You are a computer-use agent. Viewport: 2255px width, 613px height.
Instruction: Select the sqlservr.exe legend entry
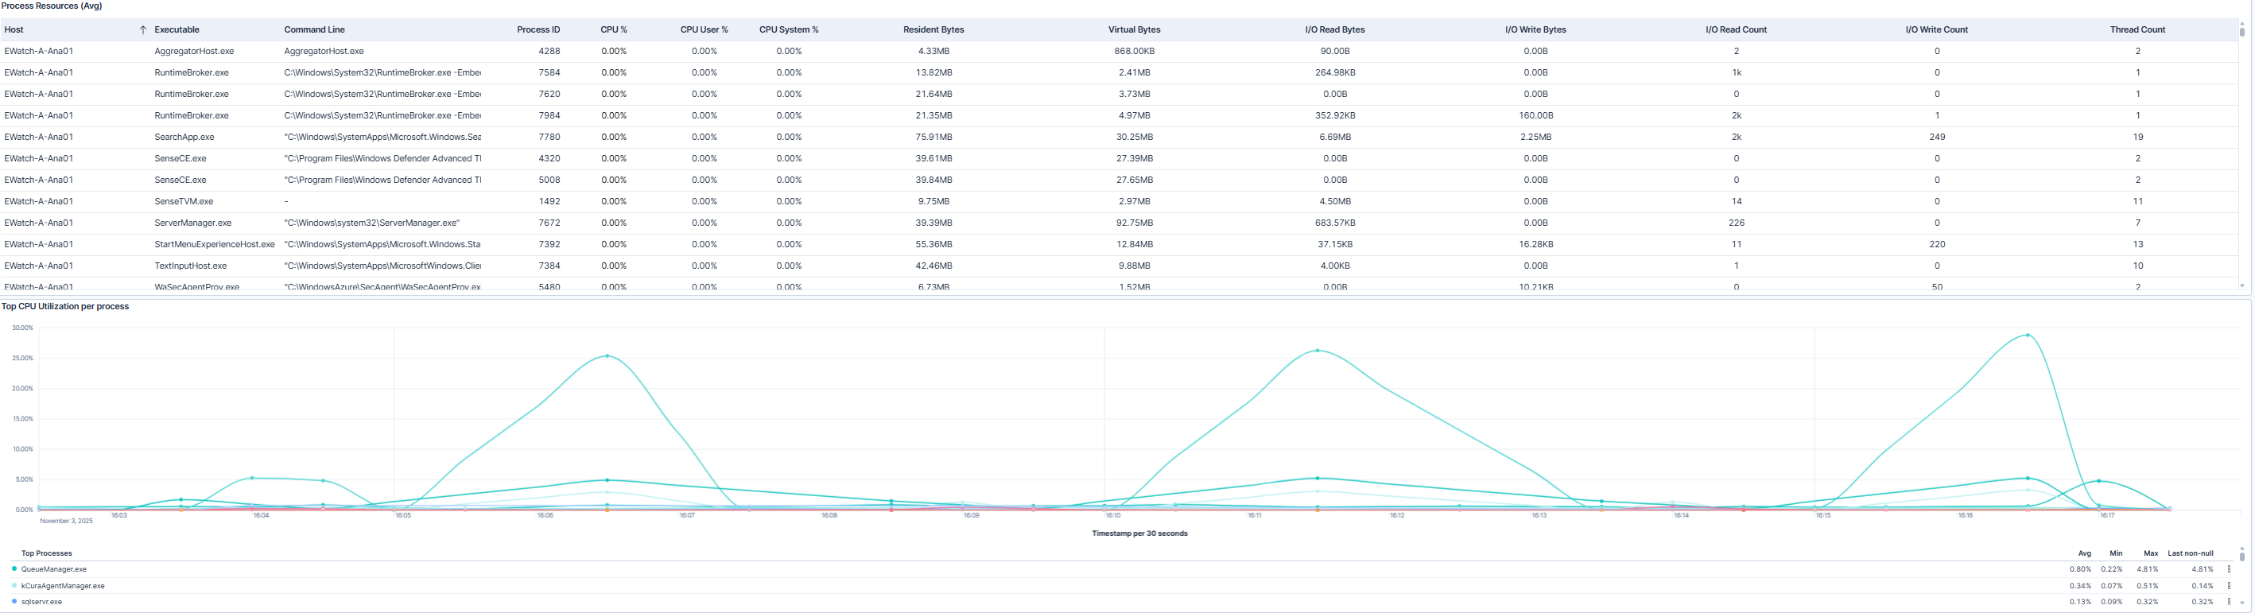41,602
